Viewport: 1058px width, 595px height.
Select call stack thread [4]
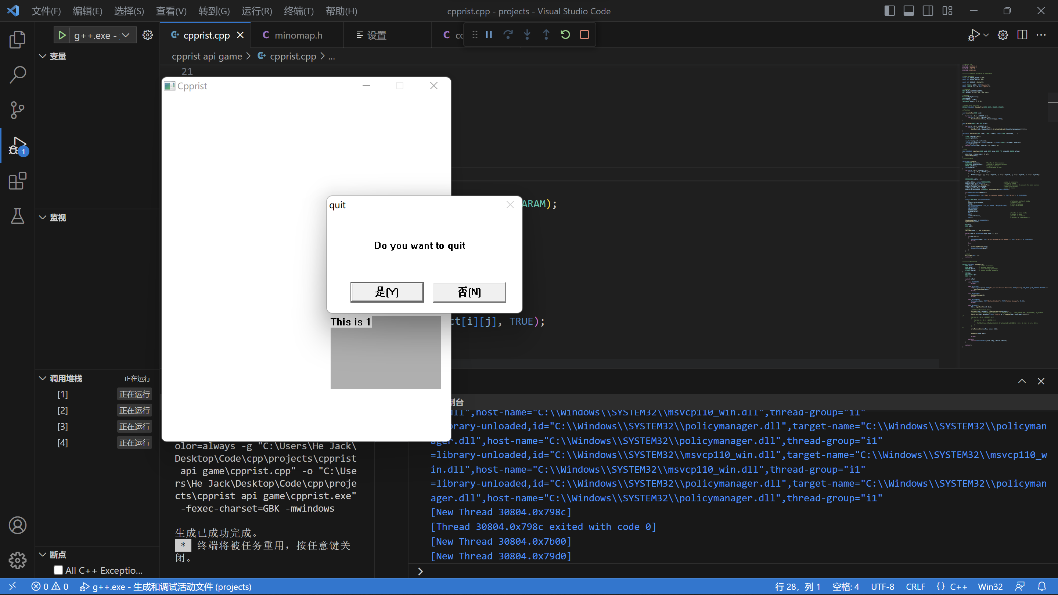(x=97, y=442)
